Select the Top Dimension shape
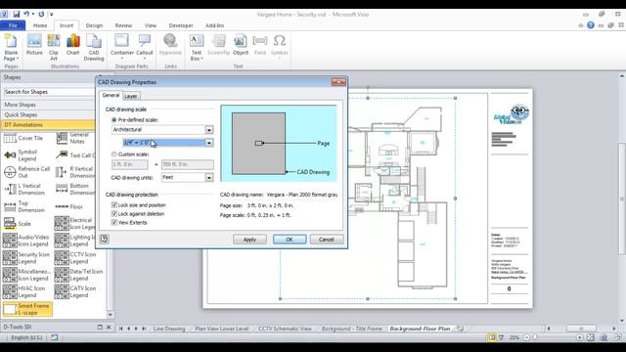The width and height of the screenshot is (626, 352). click(x=24, y=206)
